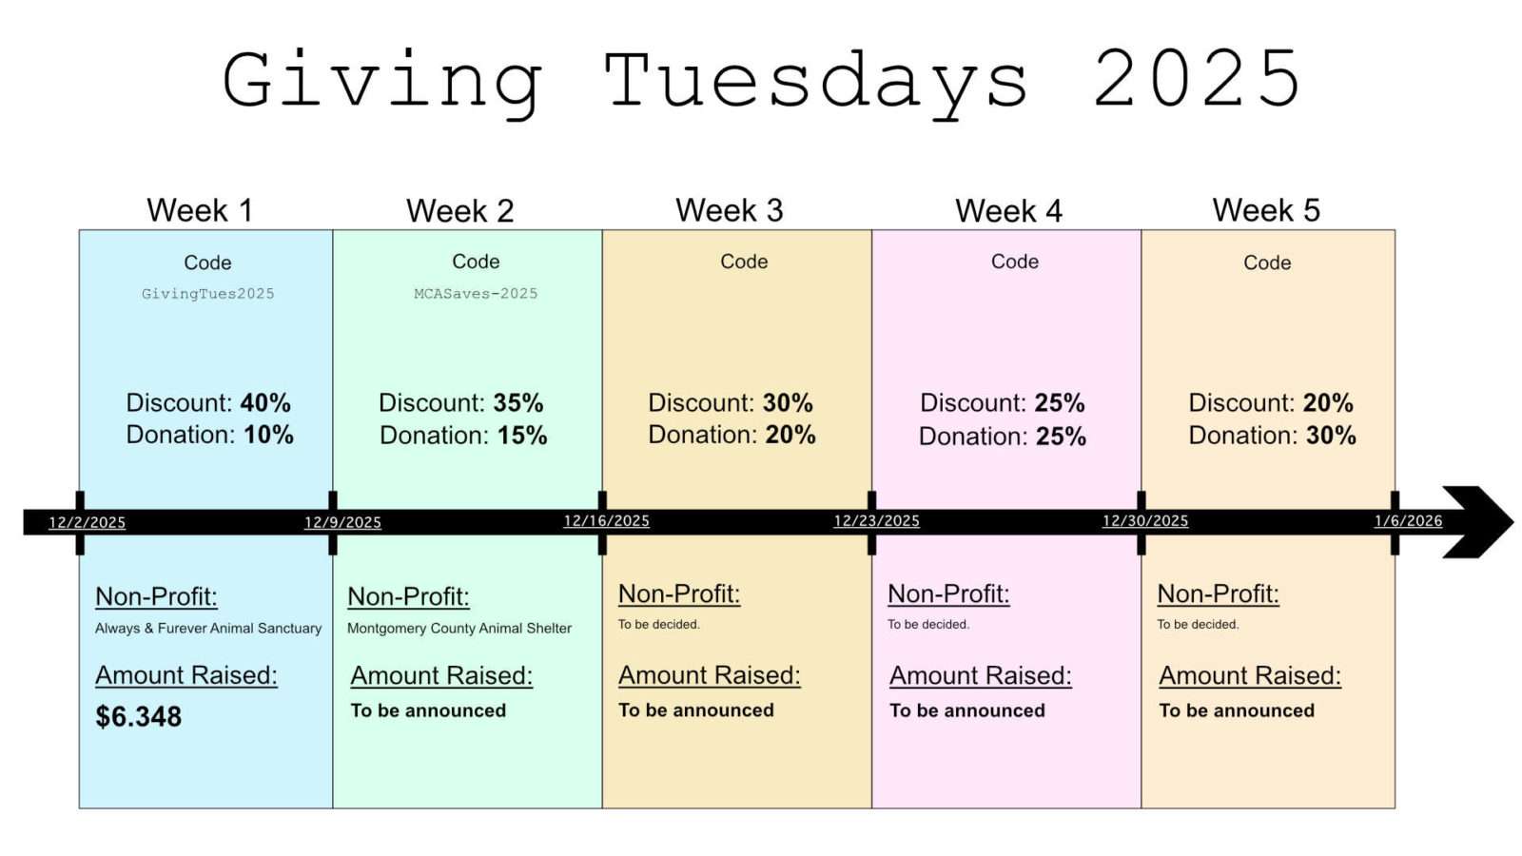The image size is (1522, 856).
Task: Click the Week 5 column header
Action: coord(1266,210)
